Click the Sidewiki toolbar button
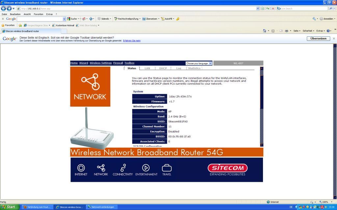The width and height of the screenshot is (337, 210). (104, 19)
